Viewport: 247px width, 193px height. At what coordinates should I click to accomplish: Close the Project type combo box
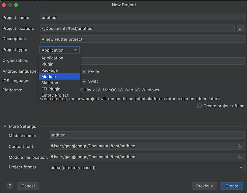pyautogui.click(x=60, y=50)
